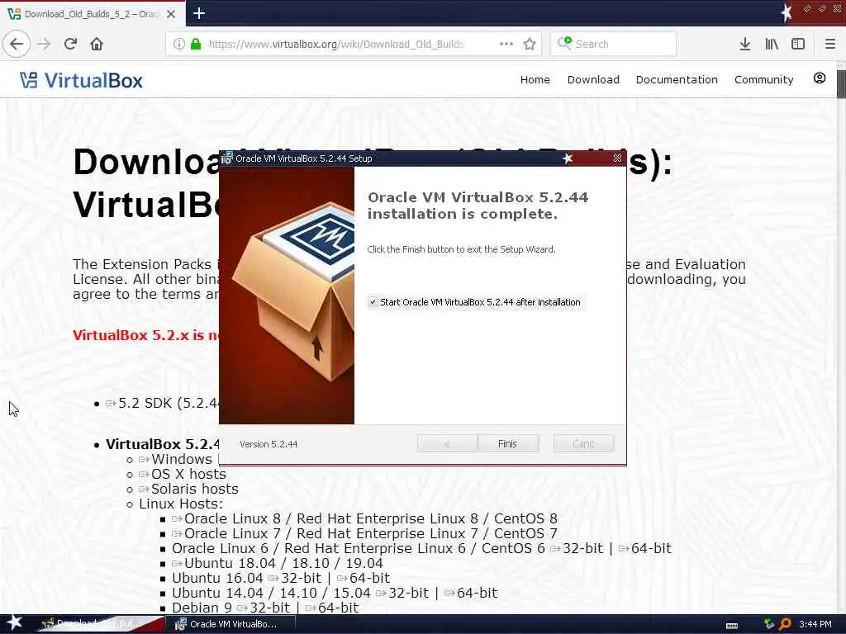Open the 5.2 SDK download link
Image resolution: width=846 pixels, height=634 pixels.
[x=163, y=403]
